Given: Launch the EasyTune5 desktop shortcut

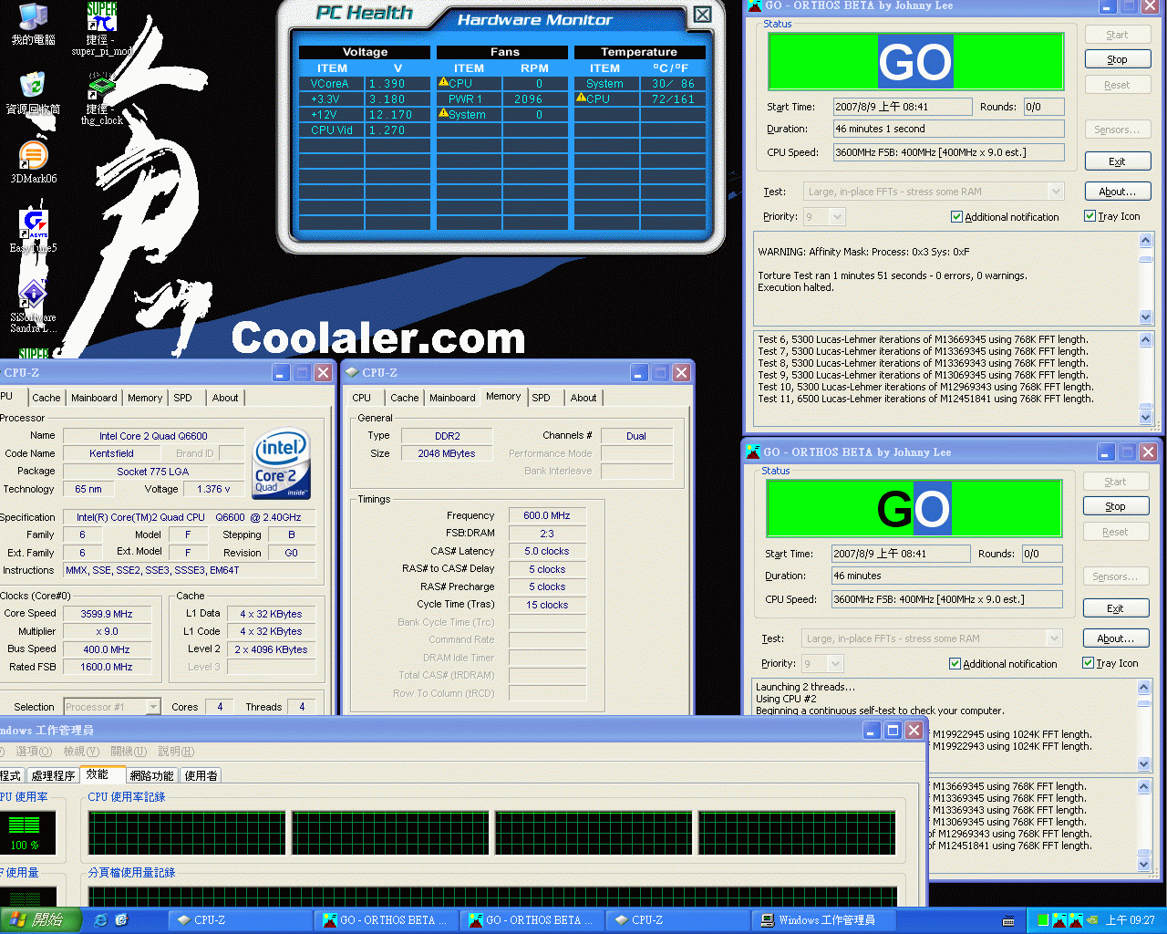Looking at the screenshot, I should [33, 231].
